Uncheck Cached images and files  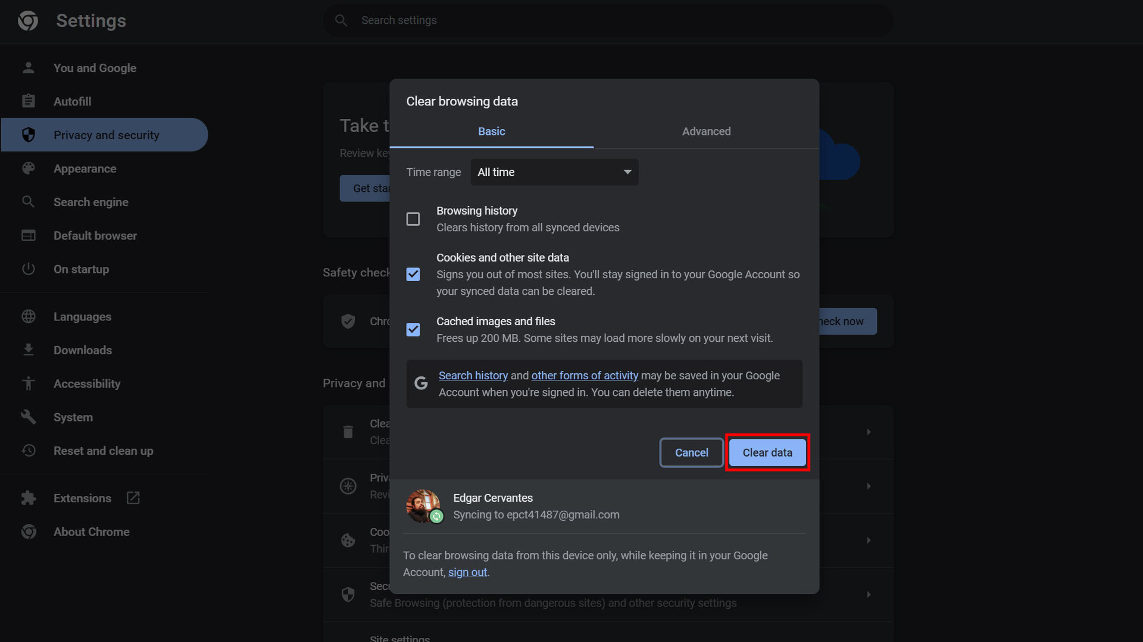coord(413,329)
